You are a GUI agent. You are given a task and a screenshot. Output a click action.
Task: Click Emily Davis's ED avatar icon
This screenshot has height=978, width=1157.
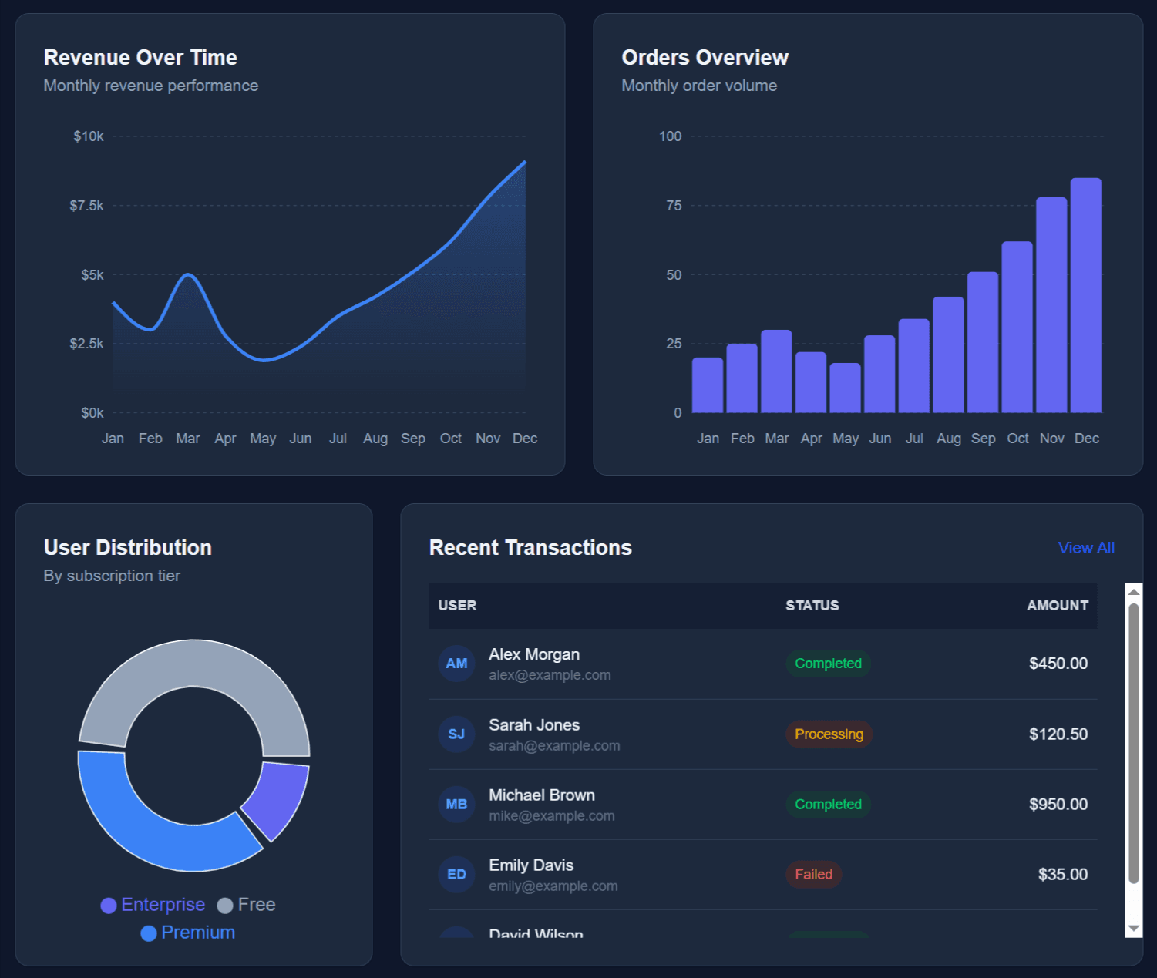[x=456, y=874]
